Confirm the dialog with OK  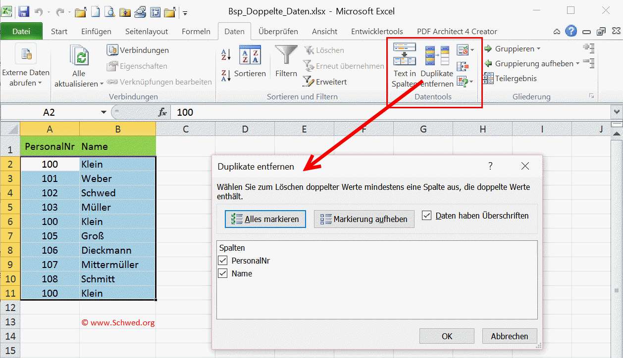click(447, 336)
